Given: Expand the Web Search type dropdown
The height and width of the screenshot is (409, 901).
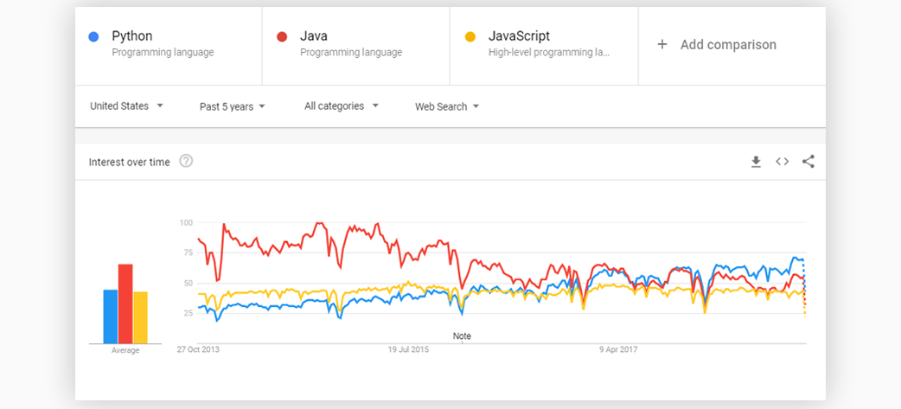Looking at the screenshot, I should pyautogui.click(x=447, y=106).
